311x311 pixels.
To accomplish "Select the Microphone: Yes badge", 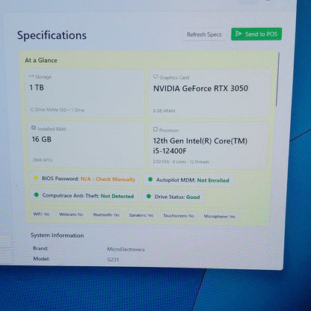I will 219,216.
